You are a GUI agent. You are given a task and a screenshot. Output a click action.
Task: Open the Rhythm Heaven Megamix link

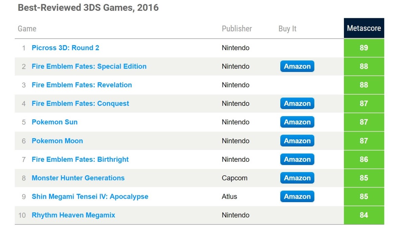pyautogui.click(x=73, y=215)
